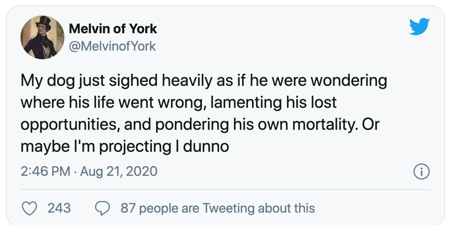Viewport: 451px width, 230px height.
Task: Click the line "maybe I'm projecting I dunno"
Action: pyautogui.click(x=125, y=146)
